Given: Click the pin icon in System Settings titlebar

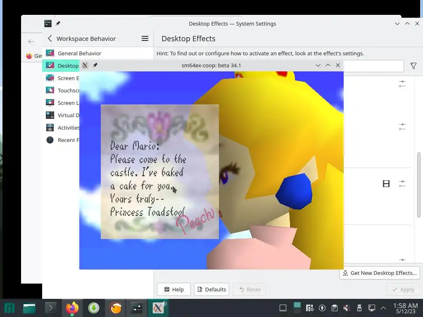Looking at the screenshot, I should click(58, 24).
